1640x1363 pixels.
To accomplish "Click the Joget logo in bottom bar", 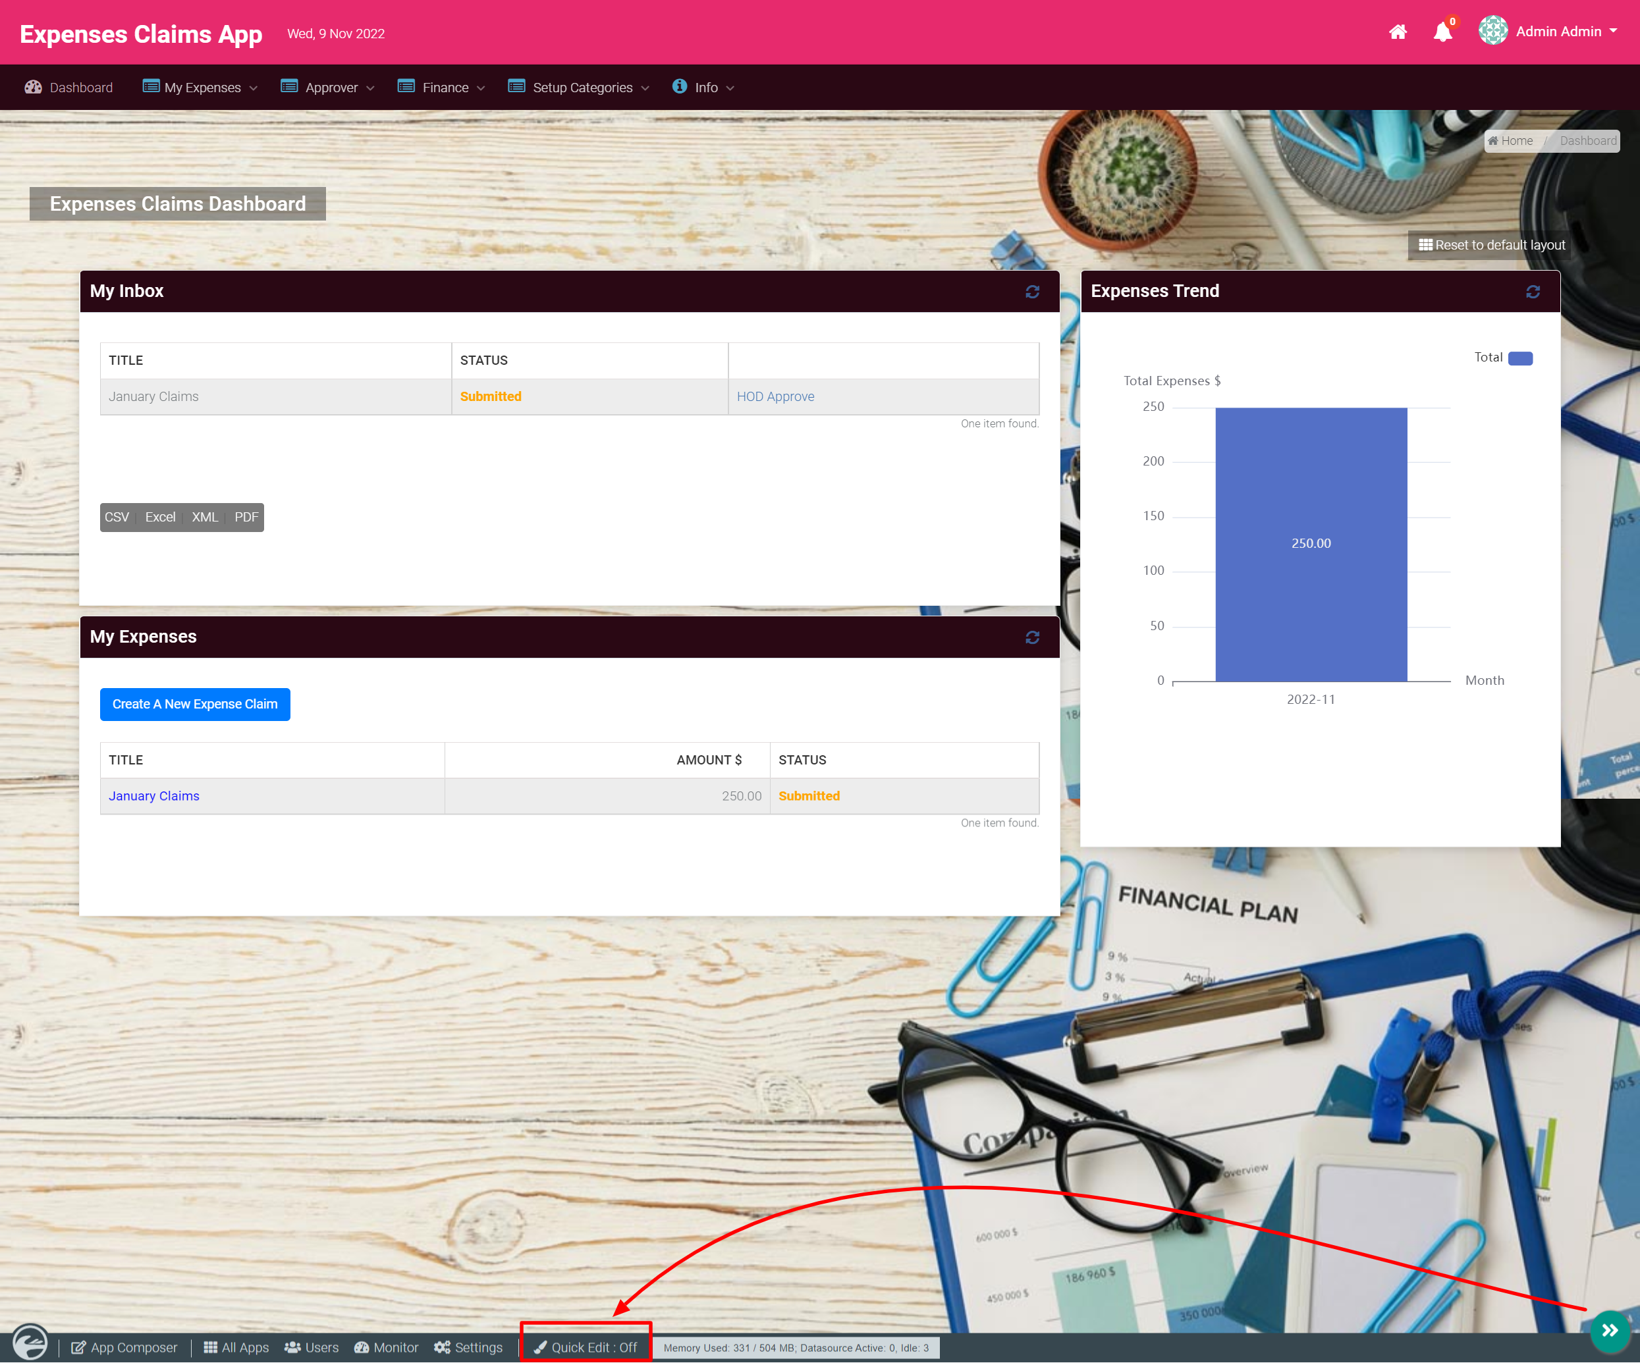I will tap(30, 1343).
